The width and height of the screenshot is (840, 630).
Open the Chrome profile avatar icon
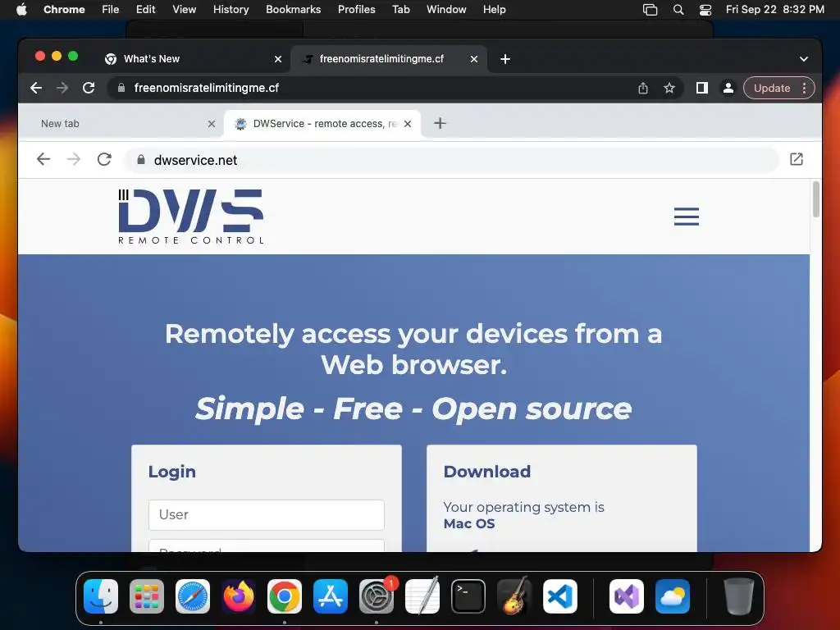(x=728, y=88)
